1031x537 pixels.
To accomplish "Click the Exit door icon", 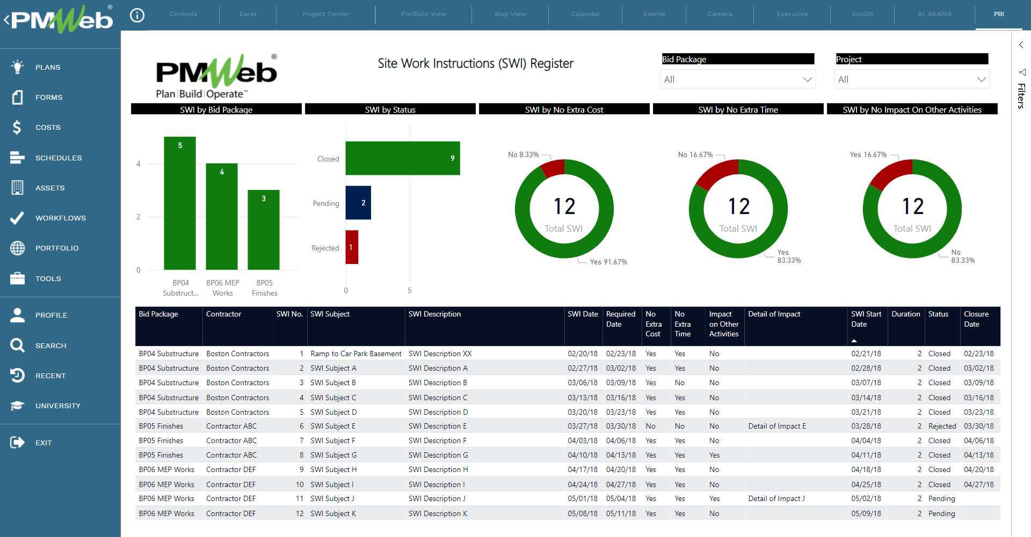I will coord(17,443).
